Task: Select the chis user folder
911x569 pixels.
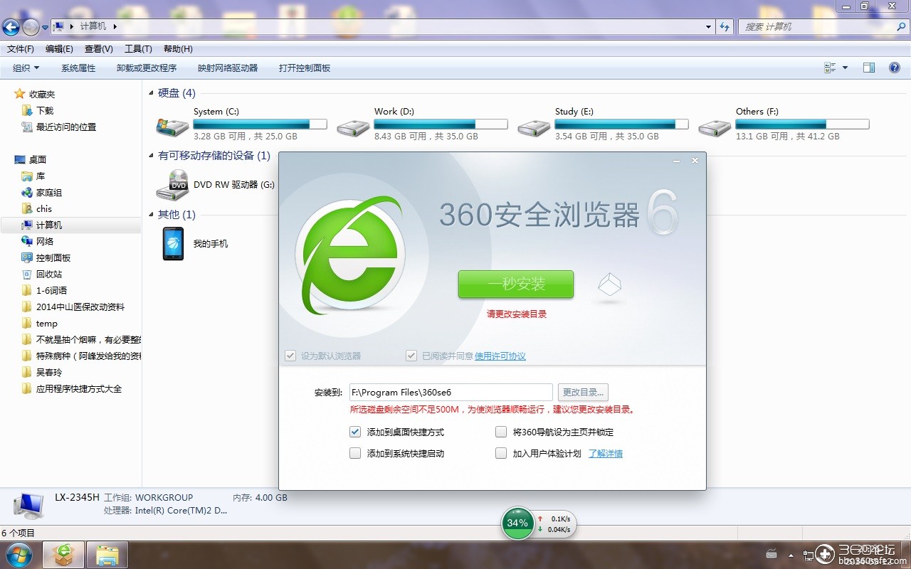Action: tap(44, 208)
